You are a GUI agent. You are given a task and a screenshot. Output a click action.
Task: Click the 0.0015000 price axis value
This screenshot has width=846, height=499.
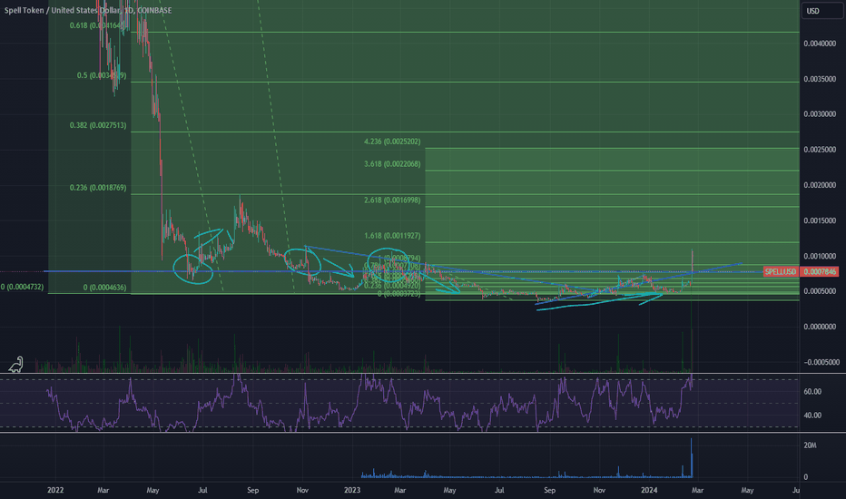[x=820, y=220]
